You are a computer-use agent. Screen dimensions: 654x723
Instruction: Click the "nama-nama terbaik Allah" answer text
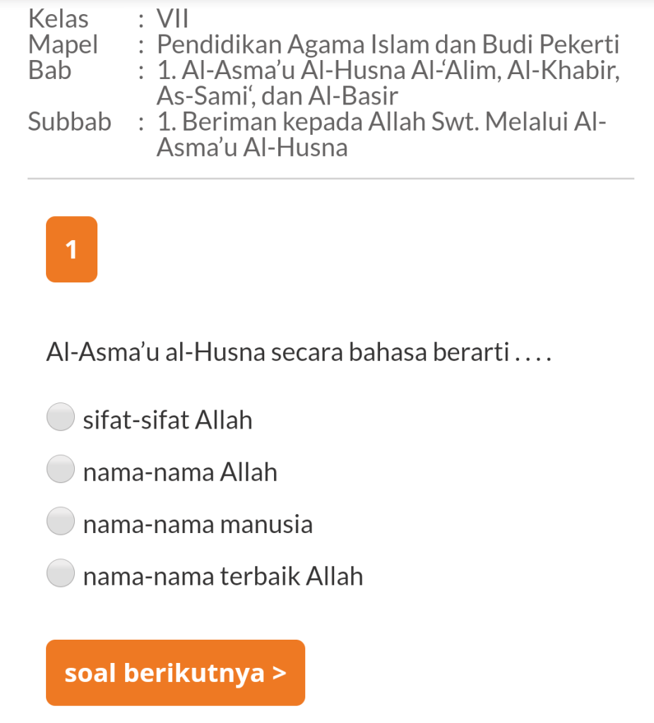[223, 577]
